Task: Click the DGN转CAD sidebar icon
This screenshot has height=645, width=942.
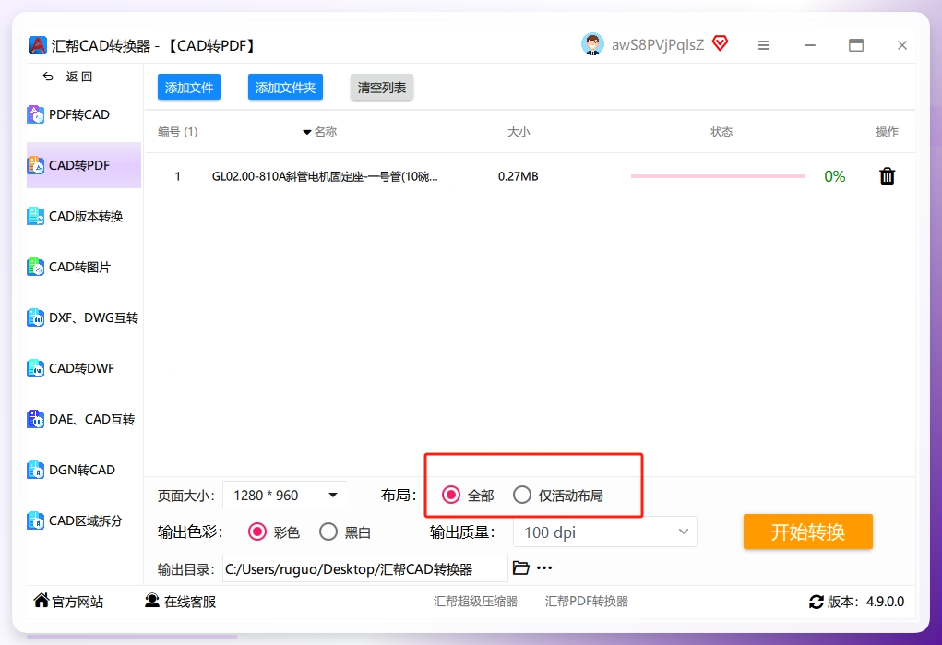Action: coord(35,470)
